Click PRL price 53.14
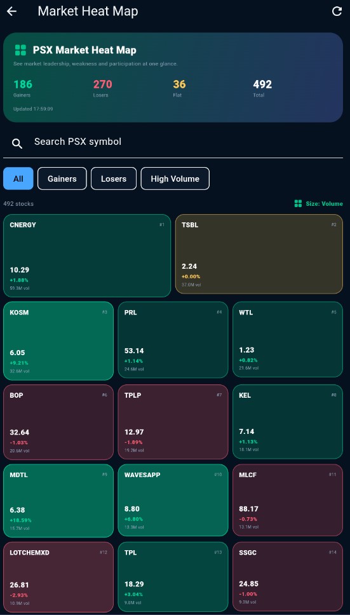This screenshot has height=615, width=350. coord(134,351)
